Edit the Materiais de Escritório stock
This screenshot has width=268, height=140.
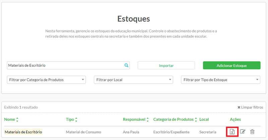[243, 132]
